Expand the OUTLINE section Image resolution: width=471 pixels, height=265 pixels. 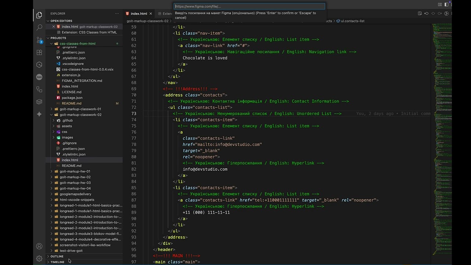pos(57,256)
